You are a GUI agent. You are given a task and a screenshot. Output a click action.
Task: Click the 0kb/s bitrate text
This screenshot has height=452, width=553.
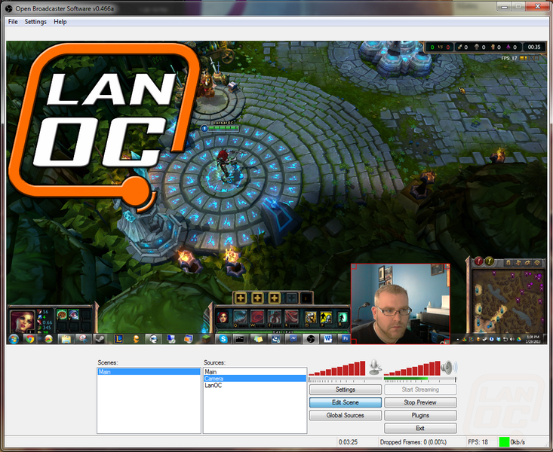[518, 441]
